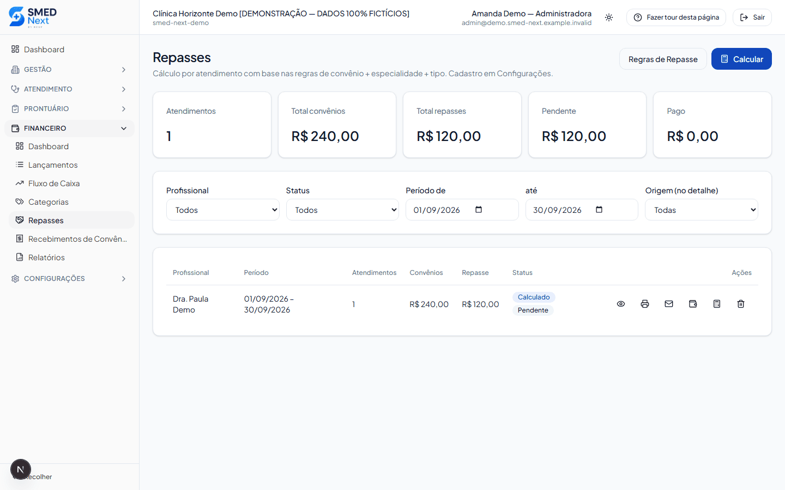Expand the GESTÃO sidebar section
Viewport: 785px width, 490px height.
coord(69,69)
